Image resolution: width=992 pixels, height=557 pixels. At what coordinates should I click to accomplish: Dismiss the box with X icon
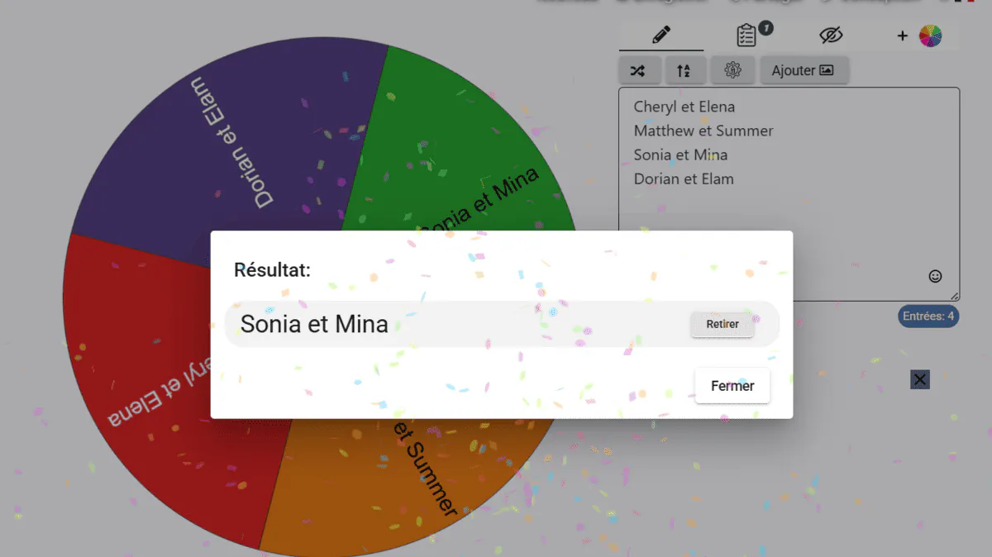point(920,379)
